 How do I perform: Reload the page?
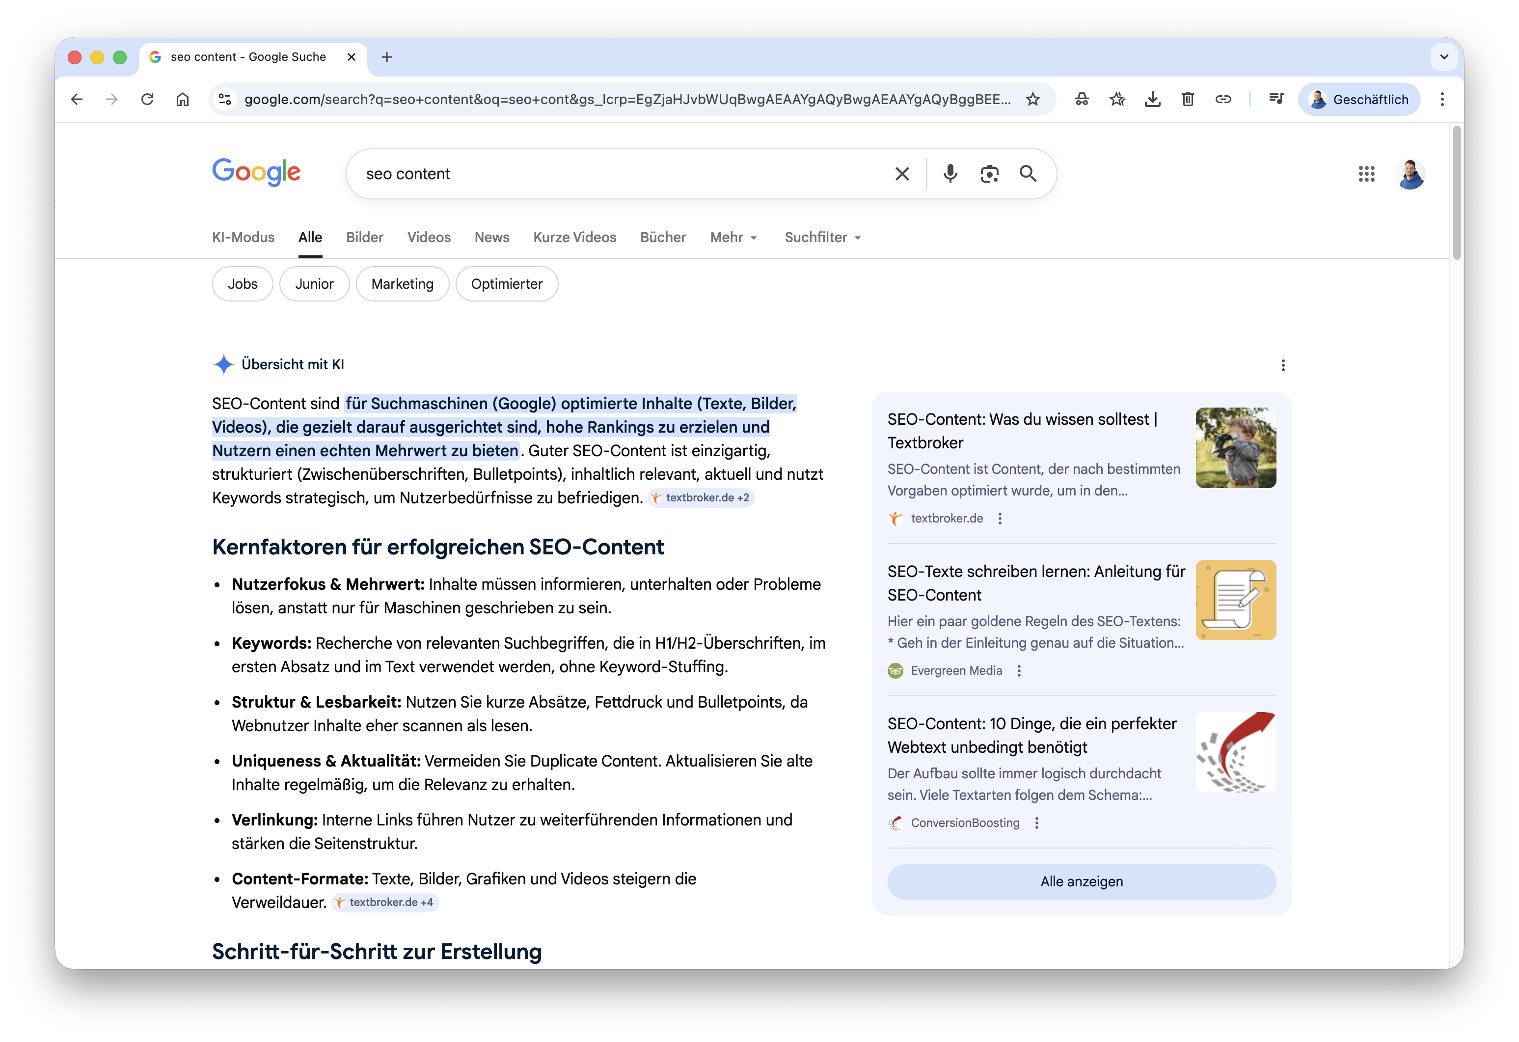(x=148, y=99)
